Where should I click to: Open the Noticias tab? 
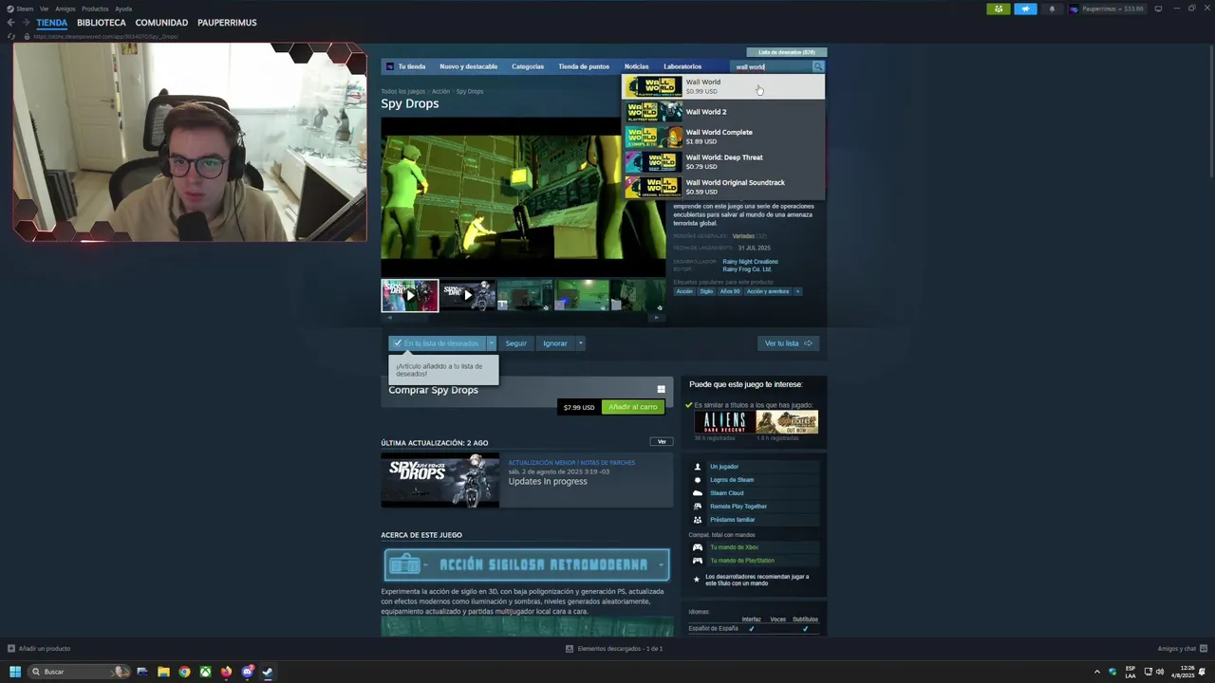tap(636, 66)
